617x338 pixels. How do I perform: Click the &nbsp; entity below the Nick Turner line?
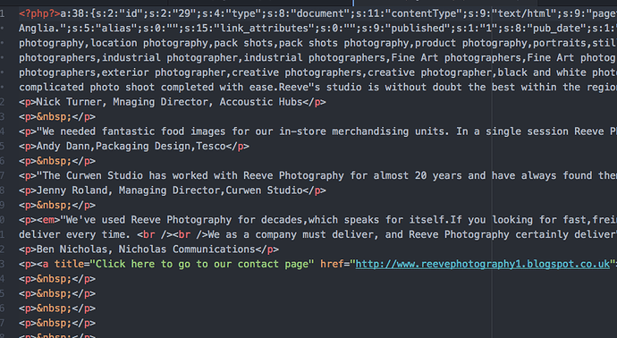[x=55, y=117]
